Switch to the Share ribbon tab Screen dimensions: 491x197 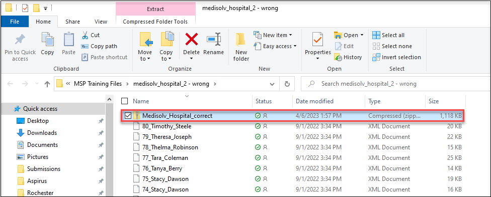pos(72,22)
